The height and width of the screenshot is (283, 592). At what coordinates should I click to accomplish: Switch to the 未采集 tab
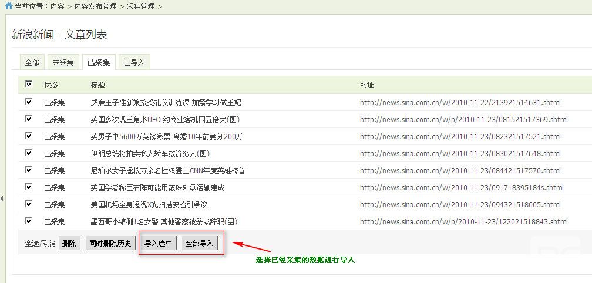tap(63, 62)
